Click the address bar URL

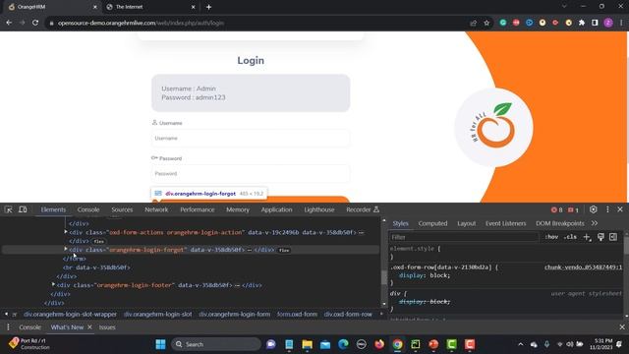click(x=141, y=23)
